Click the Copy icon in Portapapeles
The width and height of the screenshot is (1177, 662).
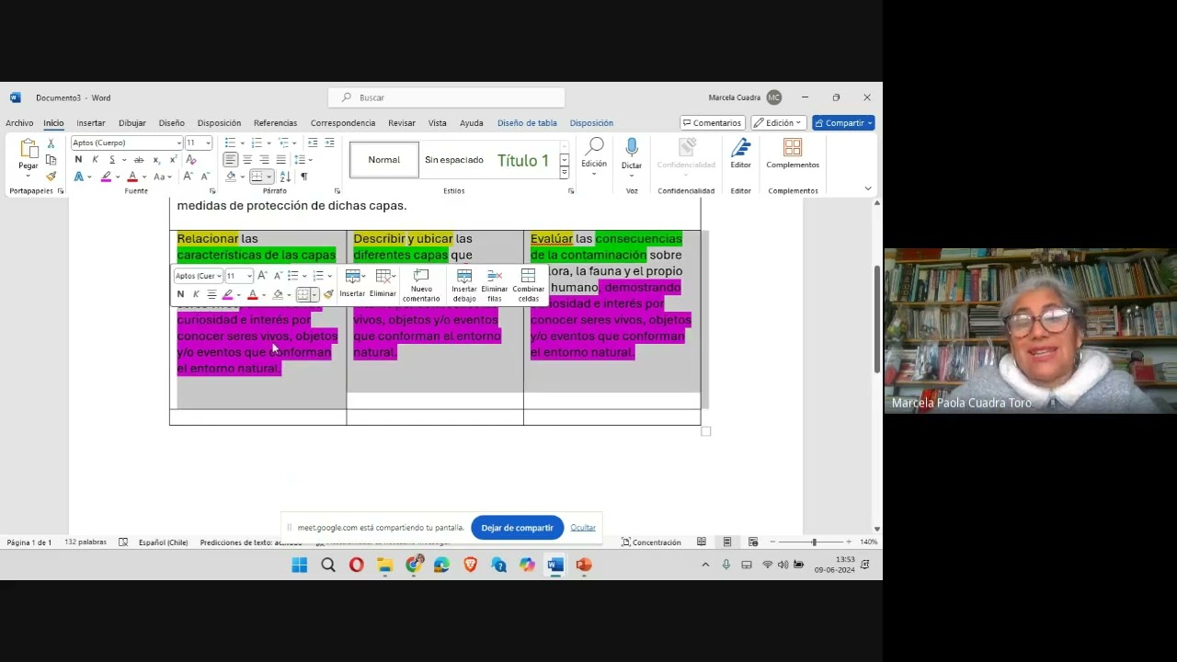(51, 160)
